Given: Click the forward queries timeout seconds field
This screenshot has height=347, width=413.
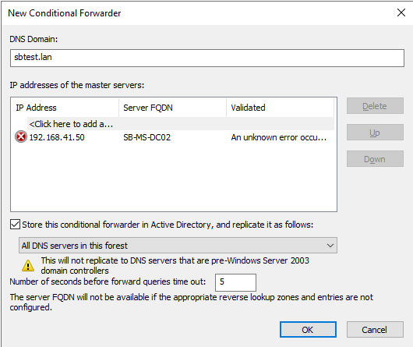Looking at the screenshot, I should (235, 282).
